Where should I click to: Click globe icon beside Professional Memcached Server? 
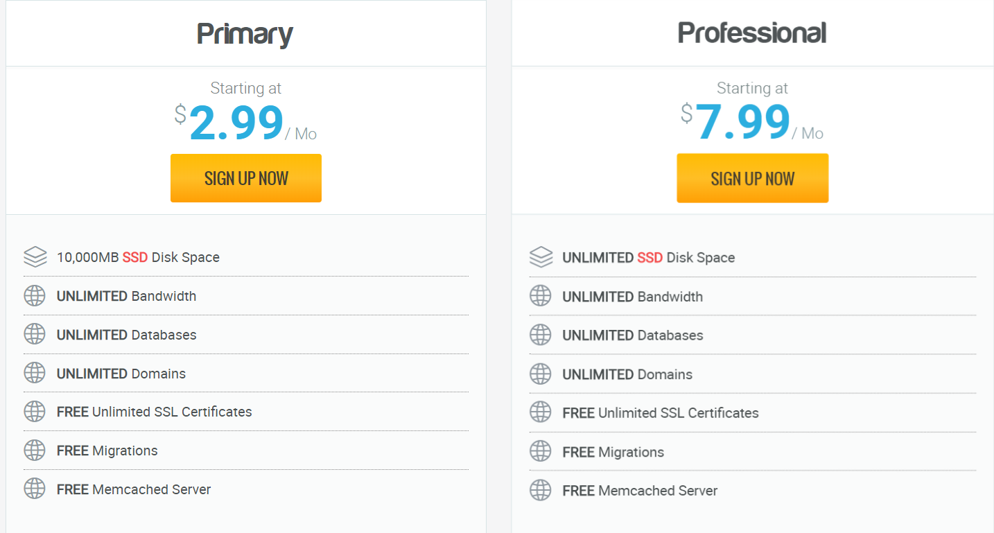(x=541, y=491)
